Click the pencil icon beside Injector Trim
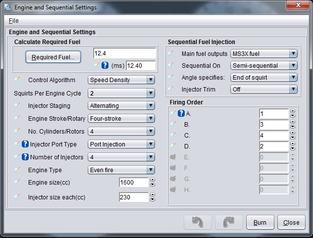This screenshot has height=238, width=313. pyautogui.click(x=171, y=89)
